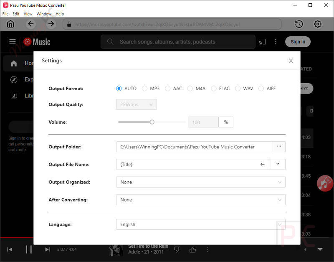Viewport: 334px width, 262px height.
Task: Click the Sign in button
Action: 298,42
